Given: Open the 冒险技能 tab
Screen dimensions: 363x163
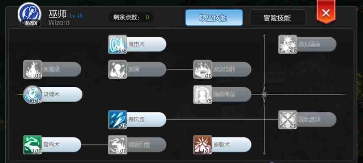Looking at the screenshot, I should (x=278, y=18).
